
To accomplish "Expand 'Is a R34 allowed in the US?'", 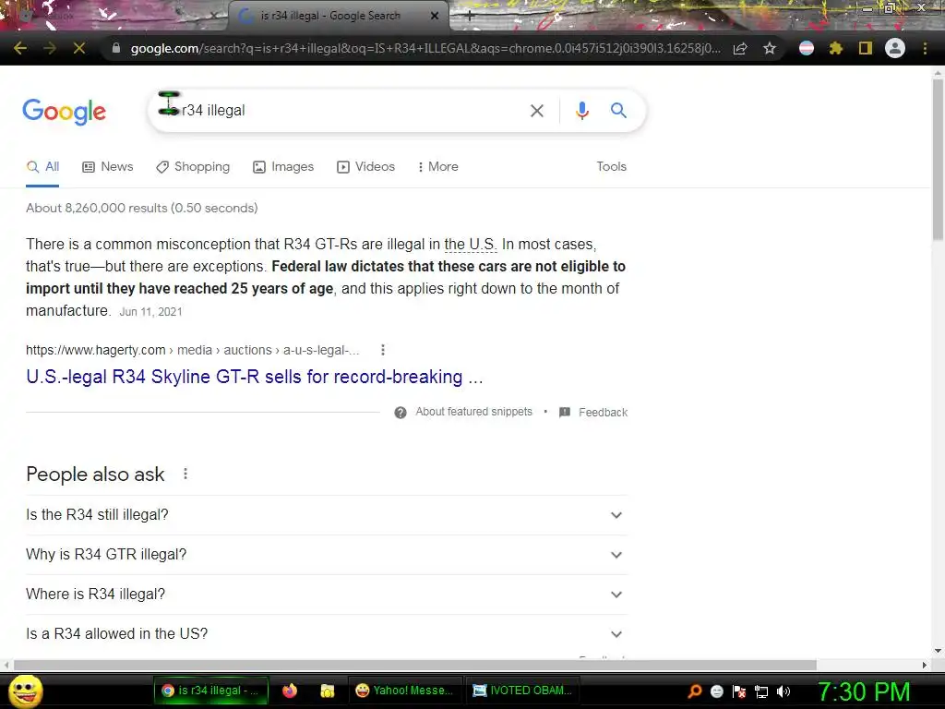I will 327,634.
